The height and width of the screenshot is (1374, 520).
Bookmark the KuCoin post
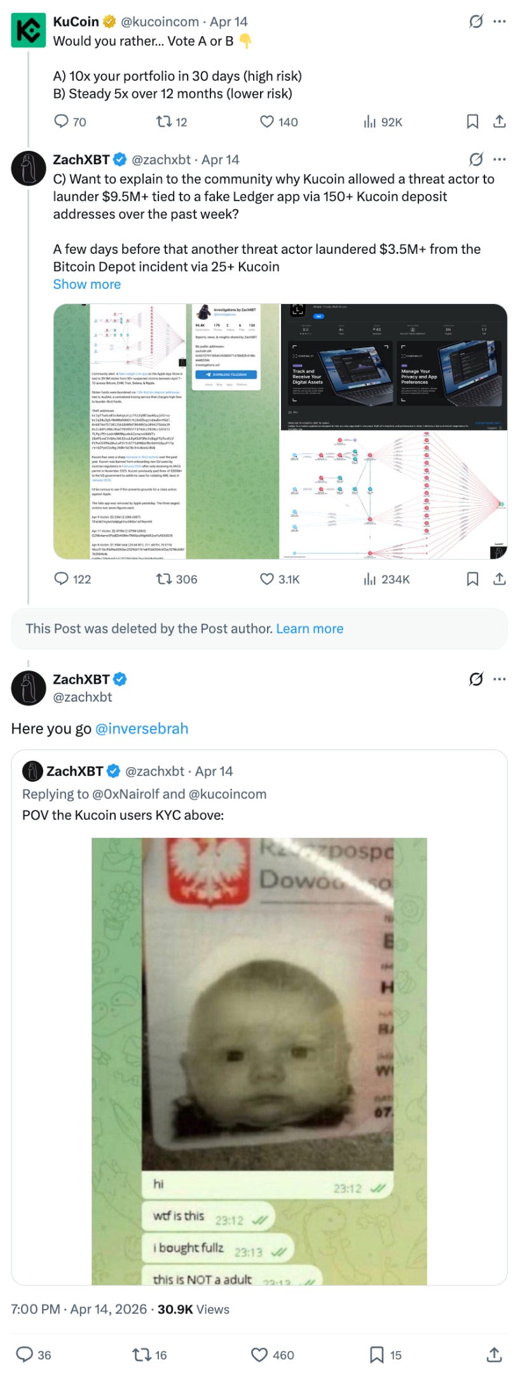[472, 121]
